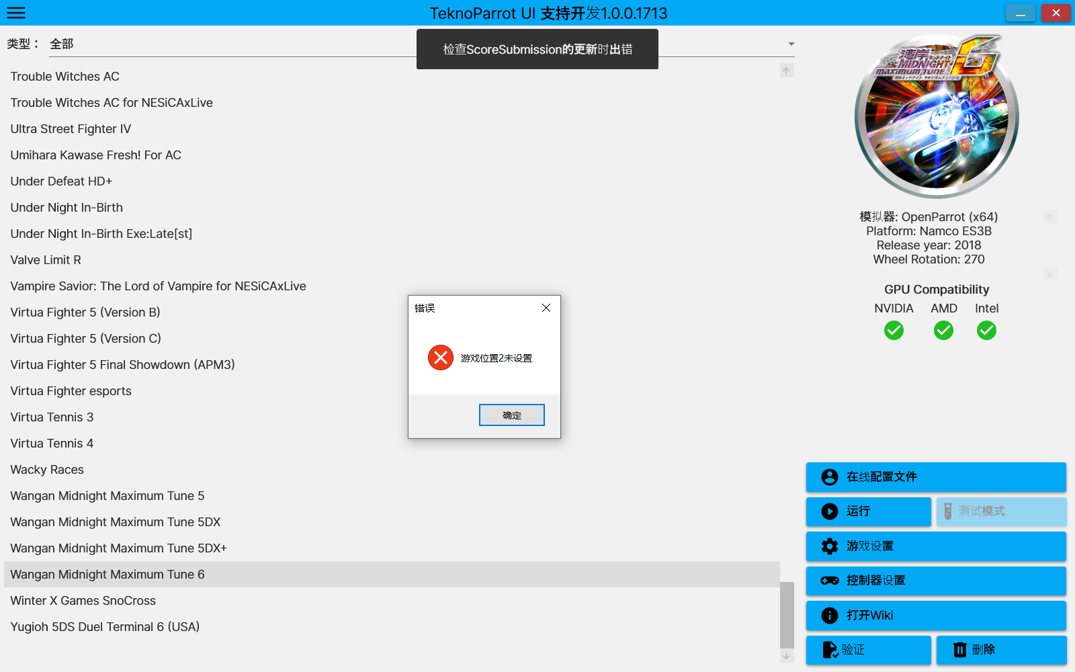Expand the 类型 category dropdown
1075x672 pixels.
pos(791,44)
